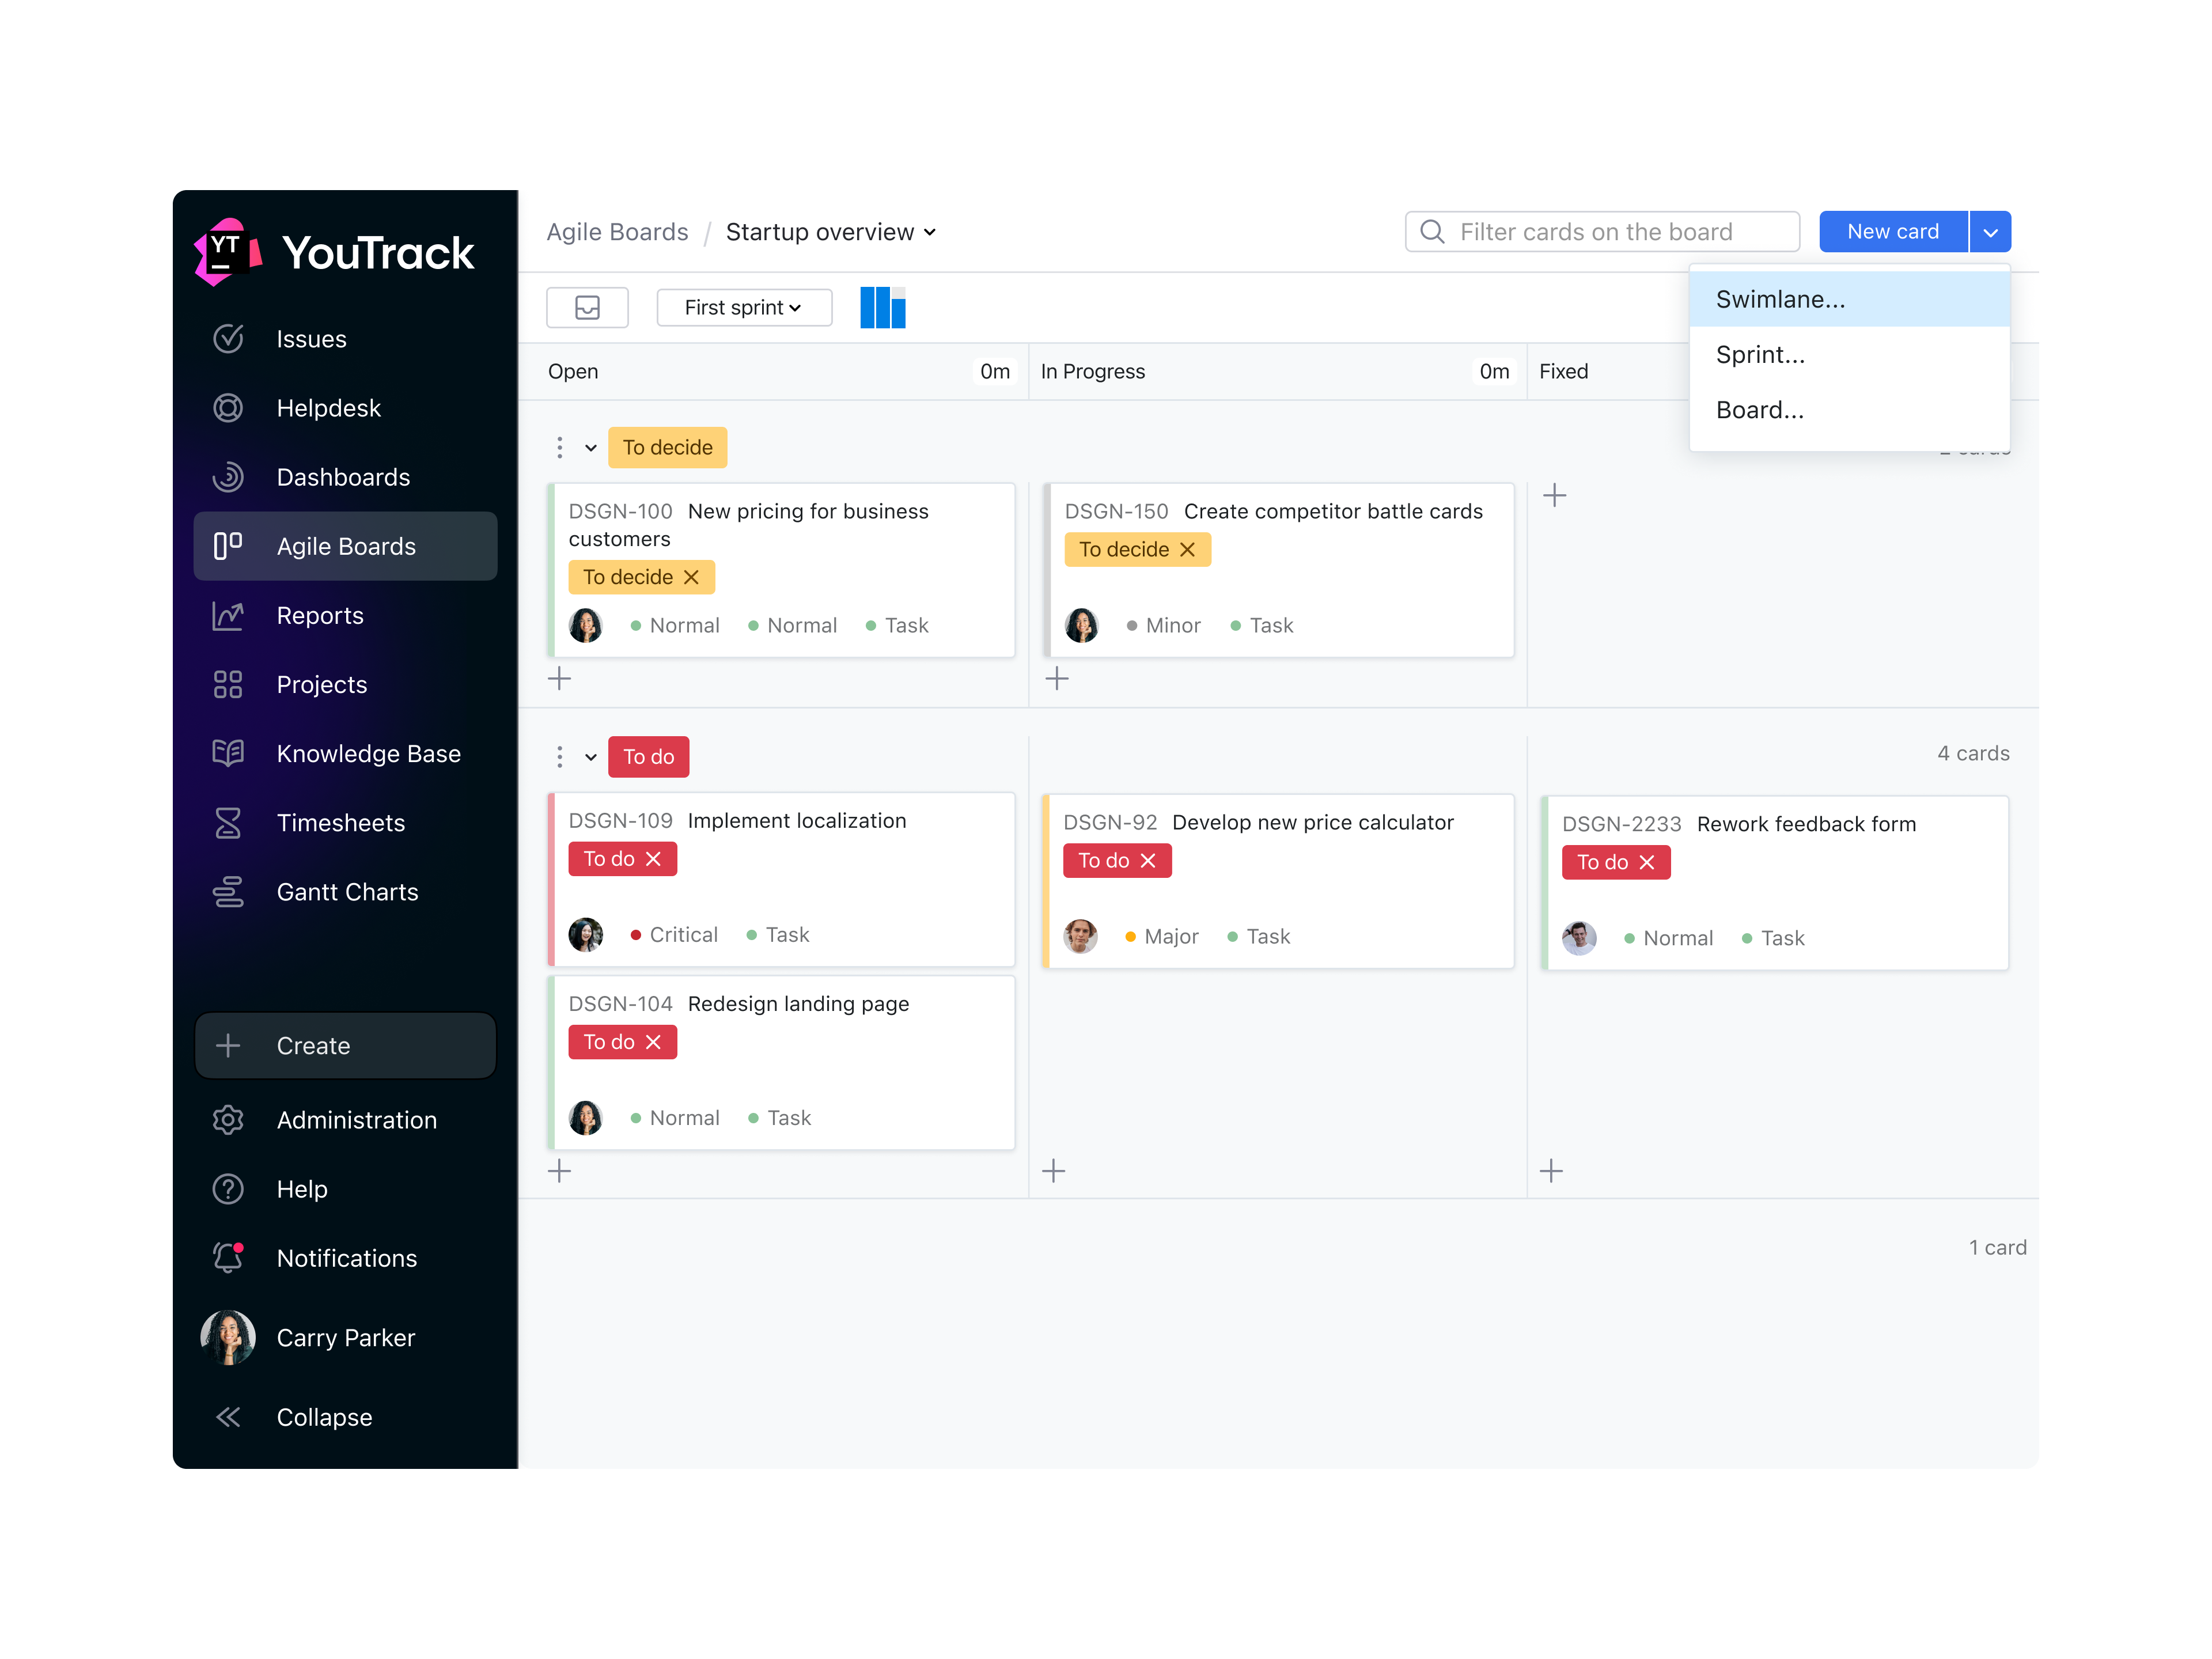Collapse the To decide swimlane
The image size is (2212, 1659).
click(590, 447)
